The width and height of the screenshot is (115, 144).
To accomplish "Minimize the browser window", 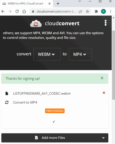I will (90, 1).
